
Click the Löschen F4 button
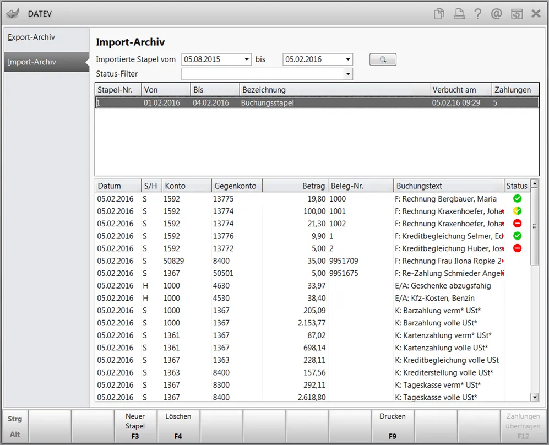(178, 426)
